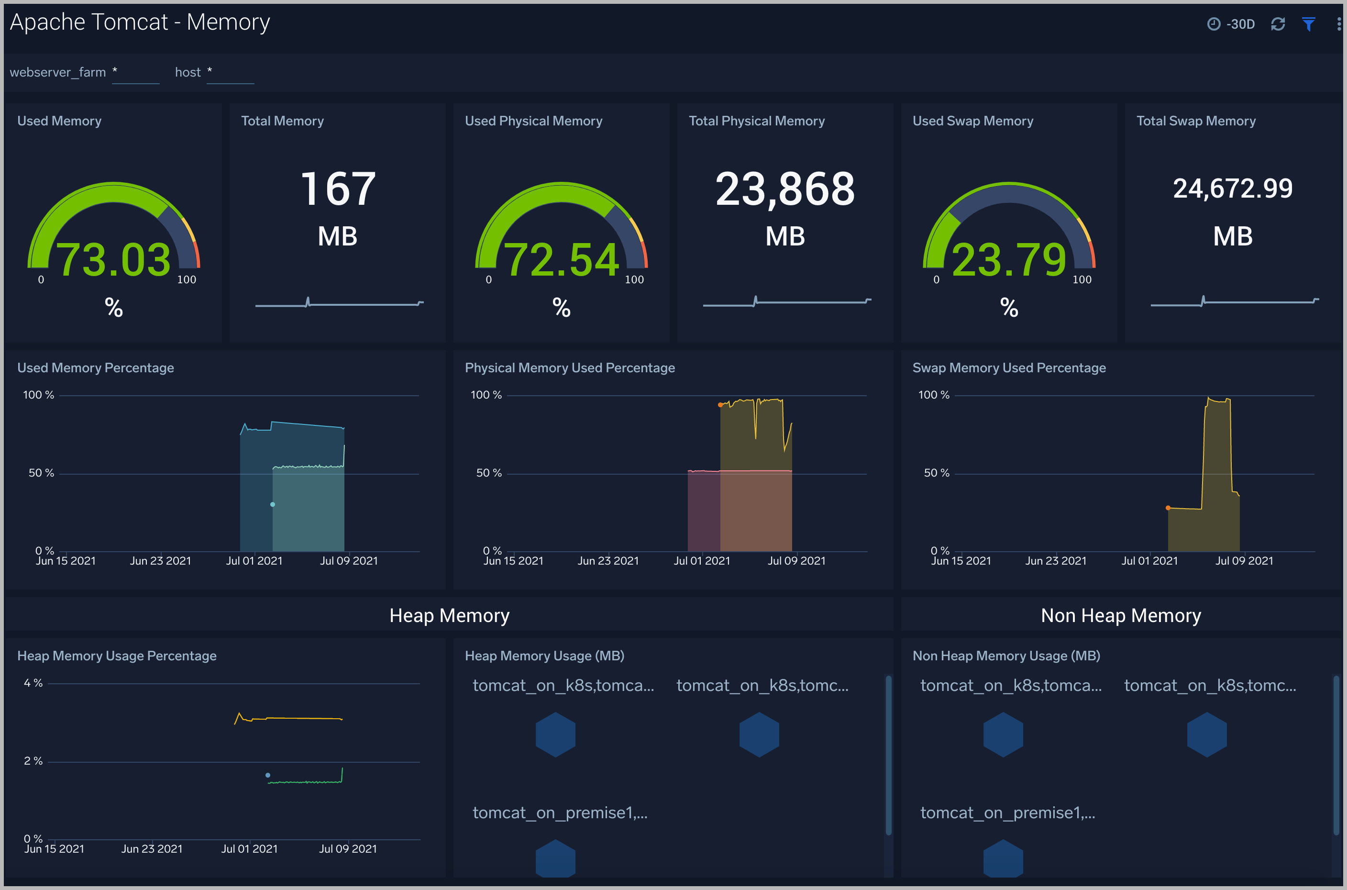The width and height of the screenshot is (1347, 890).
Task: Click orange data point in Swap Memory chart
Action: coord(1168,508)
